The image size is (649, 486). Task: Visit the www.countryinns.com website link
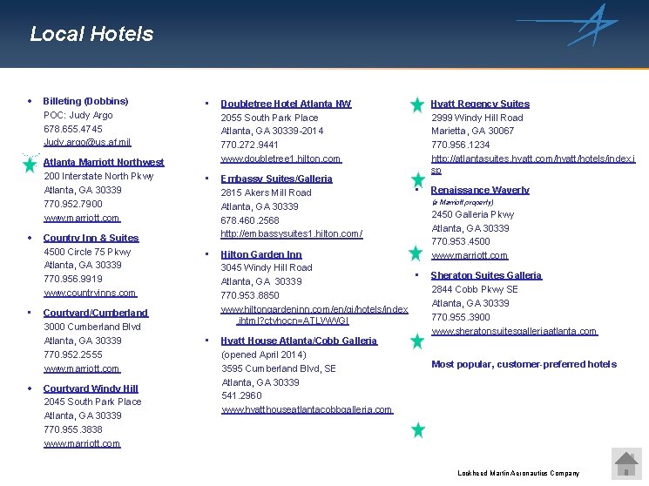click(91, 294)
